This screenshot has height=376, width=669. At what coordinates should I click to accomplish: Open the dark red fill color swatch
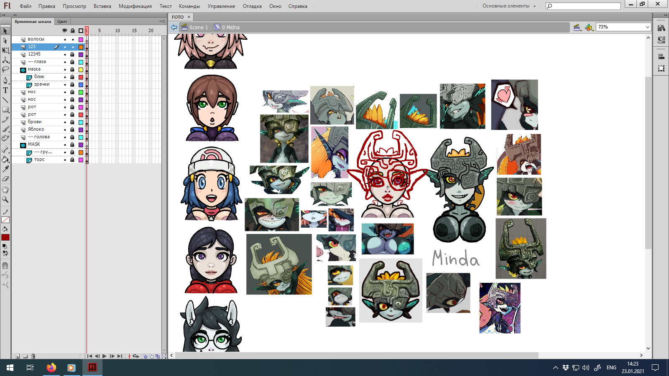[5, 237]
